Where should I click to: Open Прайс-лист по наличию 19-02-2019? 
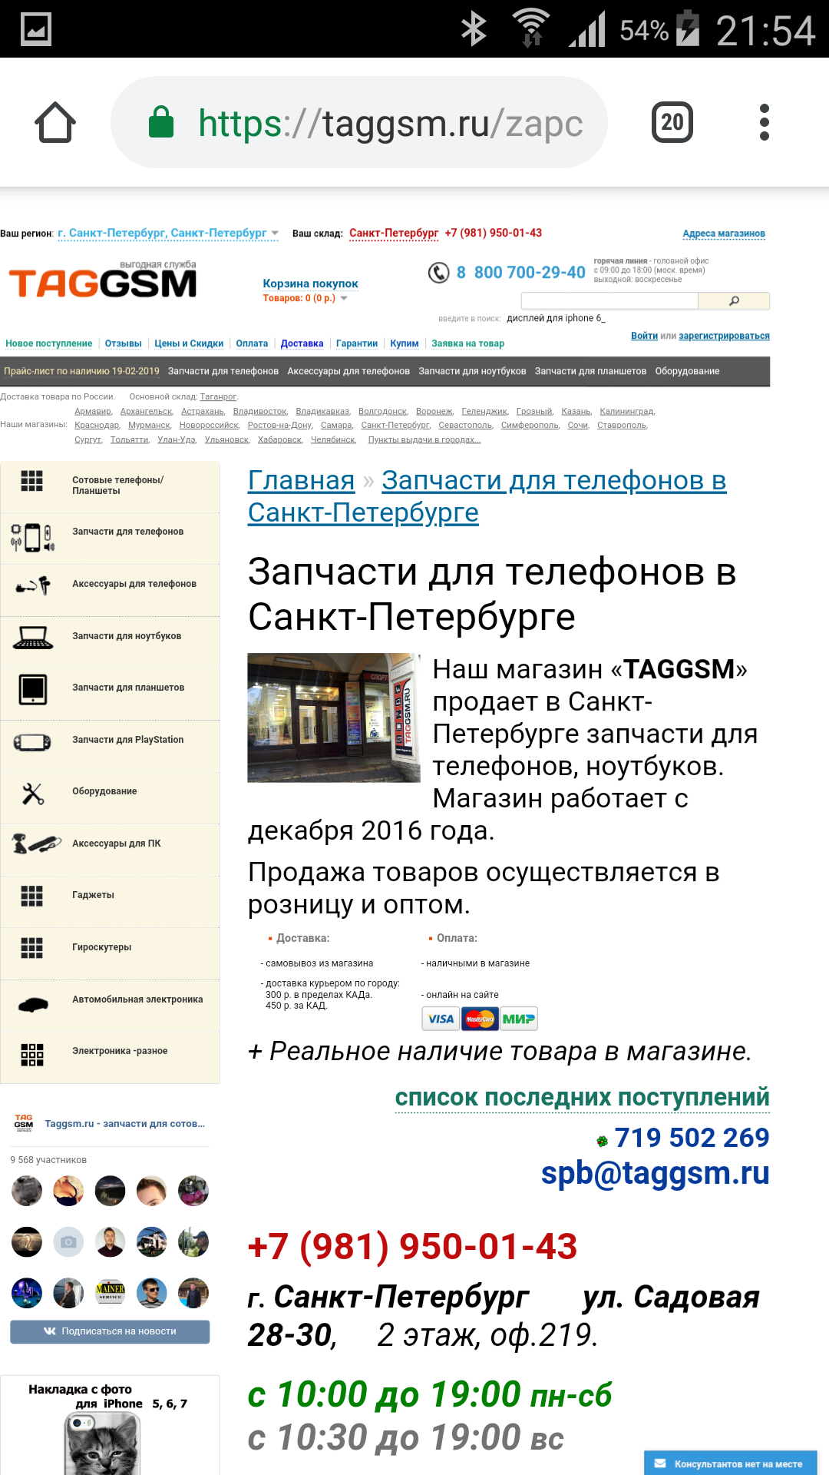click(x=81, y=371)
